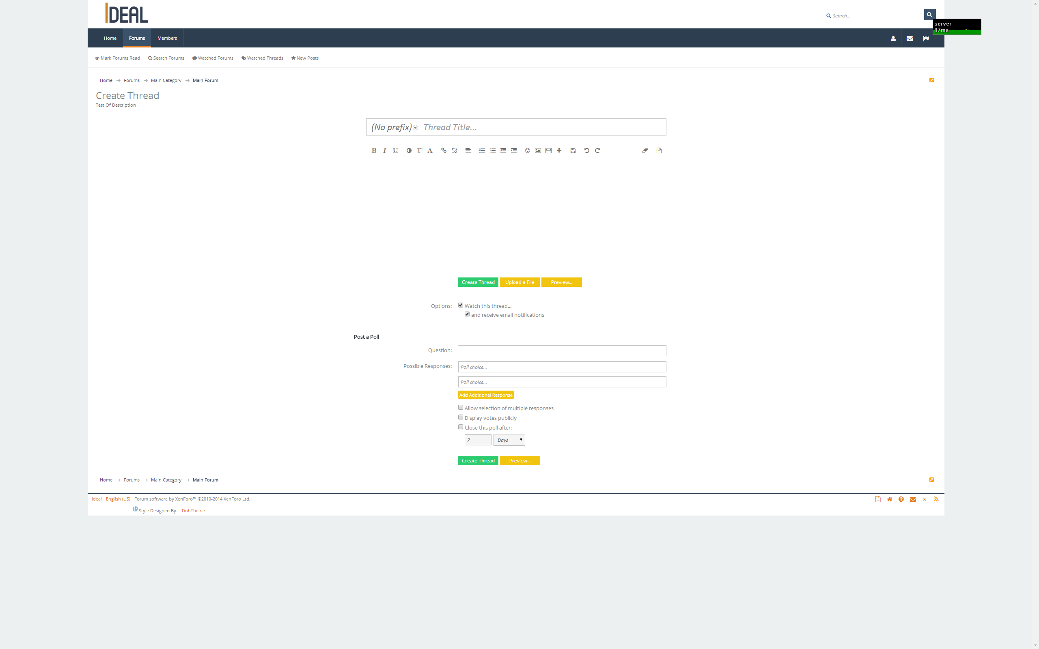Open the Home navigation tab

coord(110,38)
